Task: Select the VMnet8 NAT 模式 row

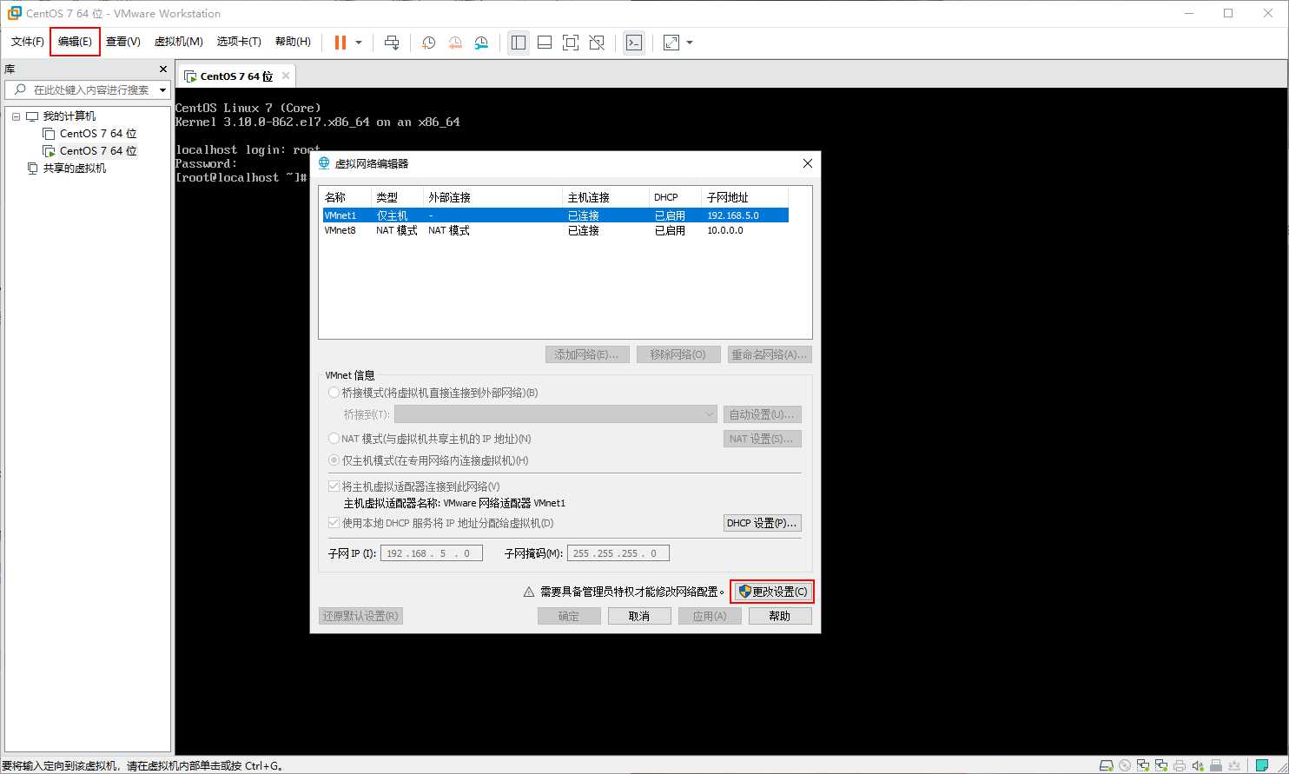Action: tap(555, 231)
